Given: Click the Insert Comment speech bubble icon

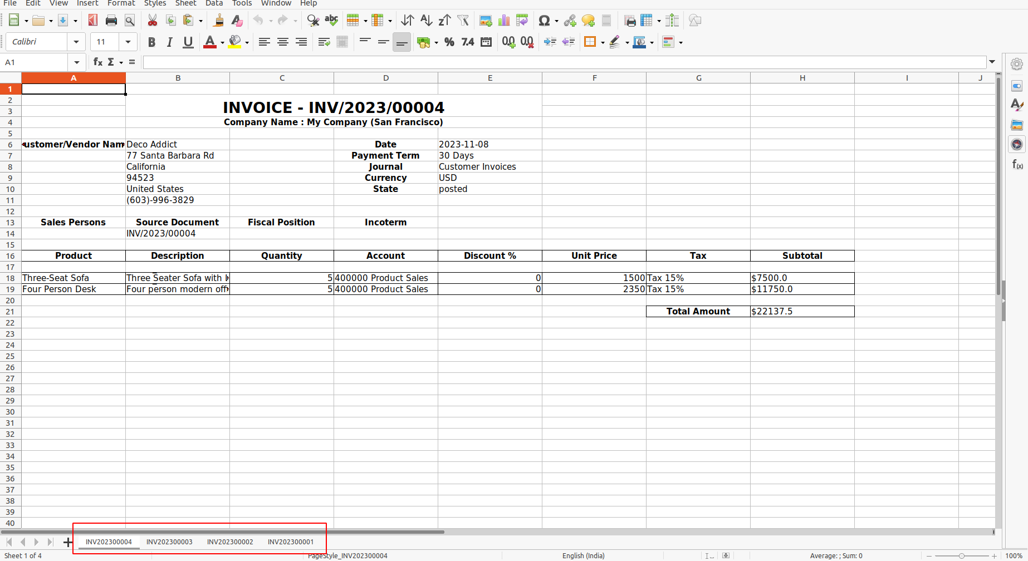Looking at the screenshot, I should pos(588,21).
